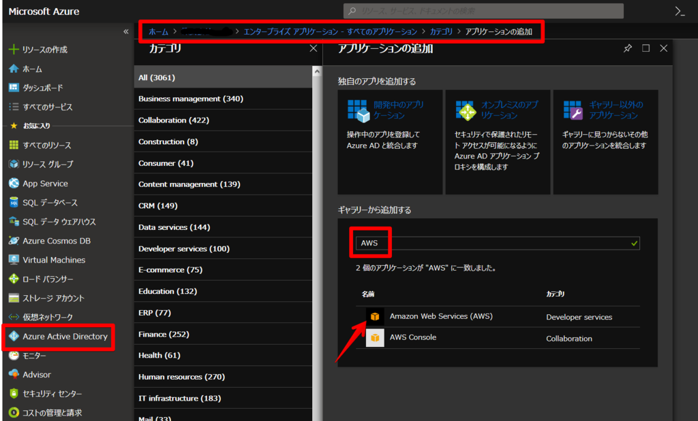
Task: Click the SQL データベース icon
Action: [x=14, y=202]
